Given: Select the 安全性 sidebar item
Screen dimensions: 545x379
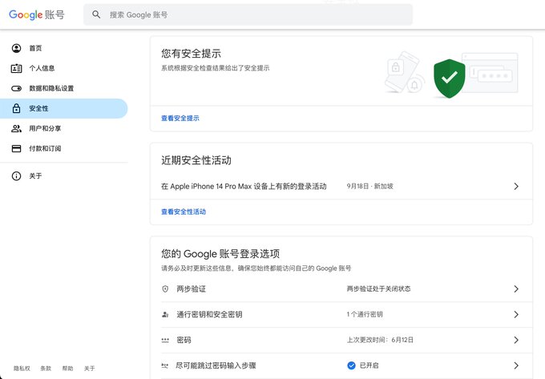Looking at the screenshot, I should pos(63,108).
